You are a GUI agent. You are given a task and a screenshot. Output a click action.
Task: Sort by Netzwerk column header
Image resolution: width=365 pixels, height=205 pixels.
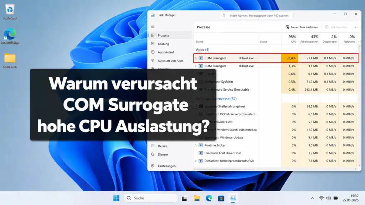tap(348, 38)
